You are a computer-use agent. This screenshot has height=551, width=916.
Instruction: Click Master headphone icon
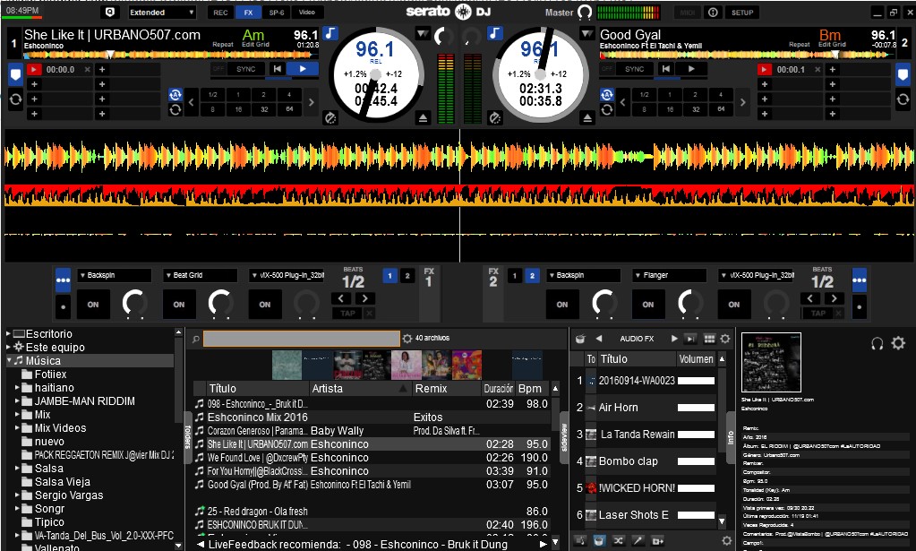point(584,13)
